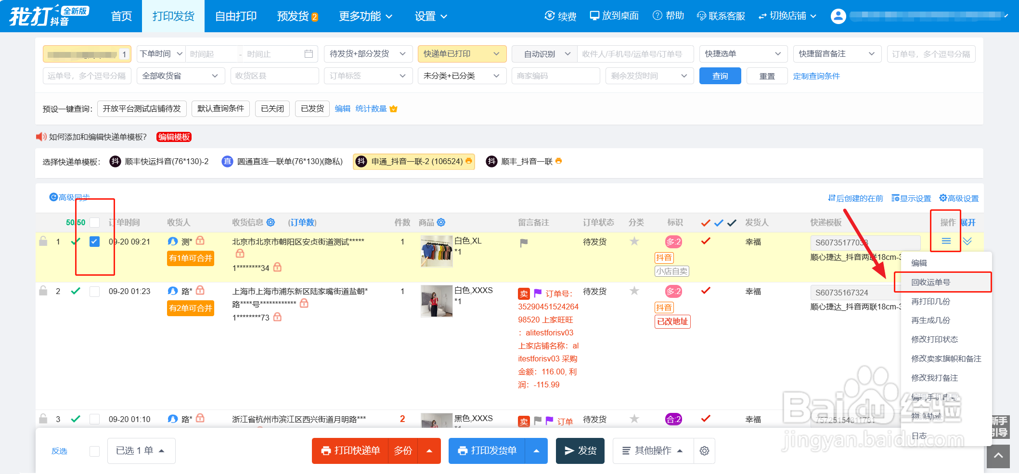This screenshot has width=1019, height=474.
Task: Toggle the bottom bar checkbox next to 反选
Action: pyautogui.click(x=95, y=451)
